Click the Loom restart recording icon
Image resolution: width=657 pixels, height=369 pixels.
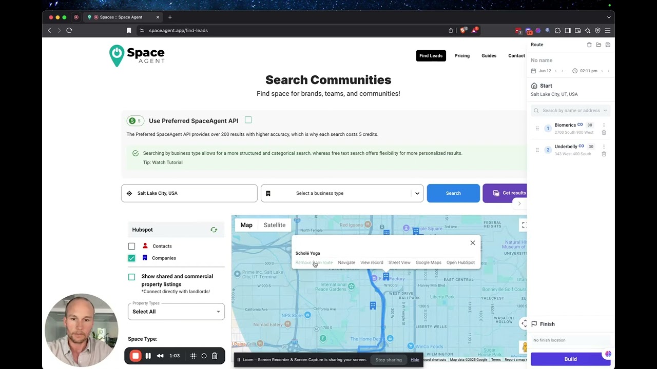pos(204,356)
